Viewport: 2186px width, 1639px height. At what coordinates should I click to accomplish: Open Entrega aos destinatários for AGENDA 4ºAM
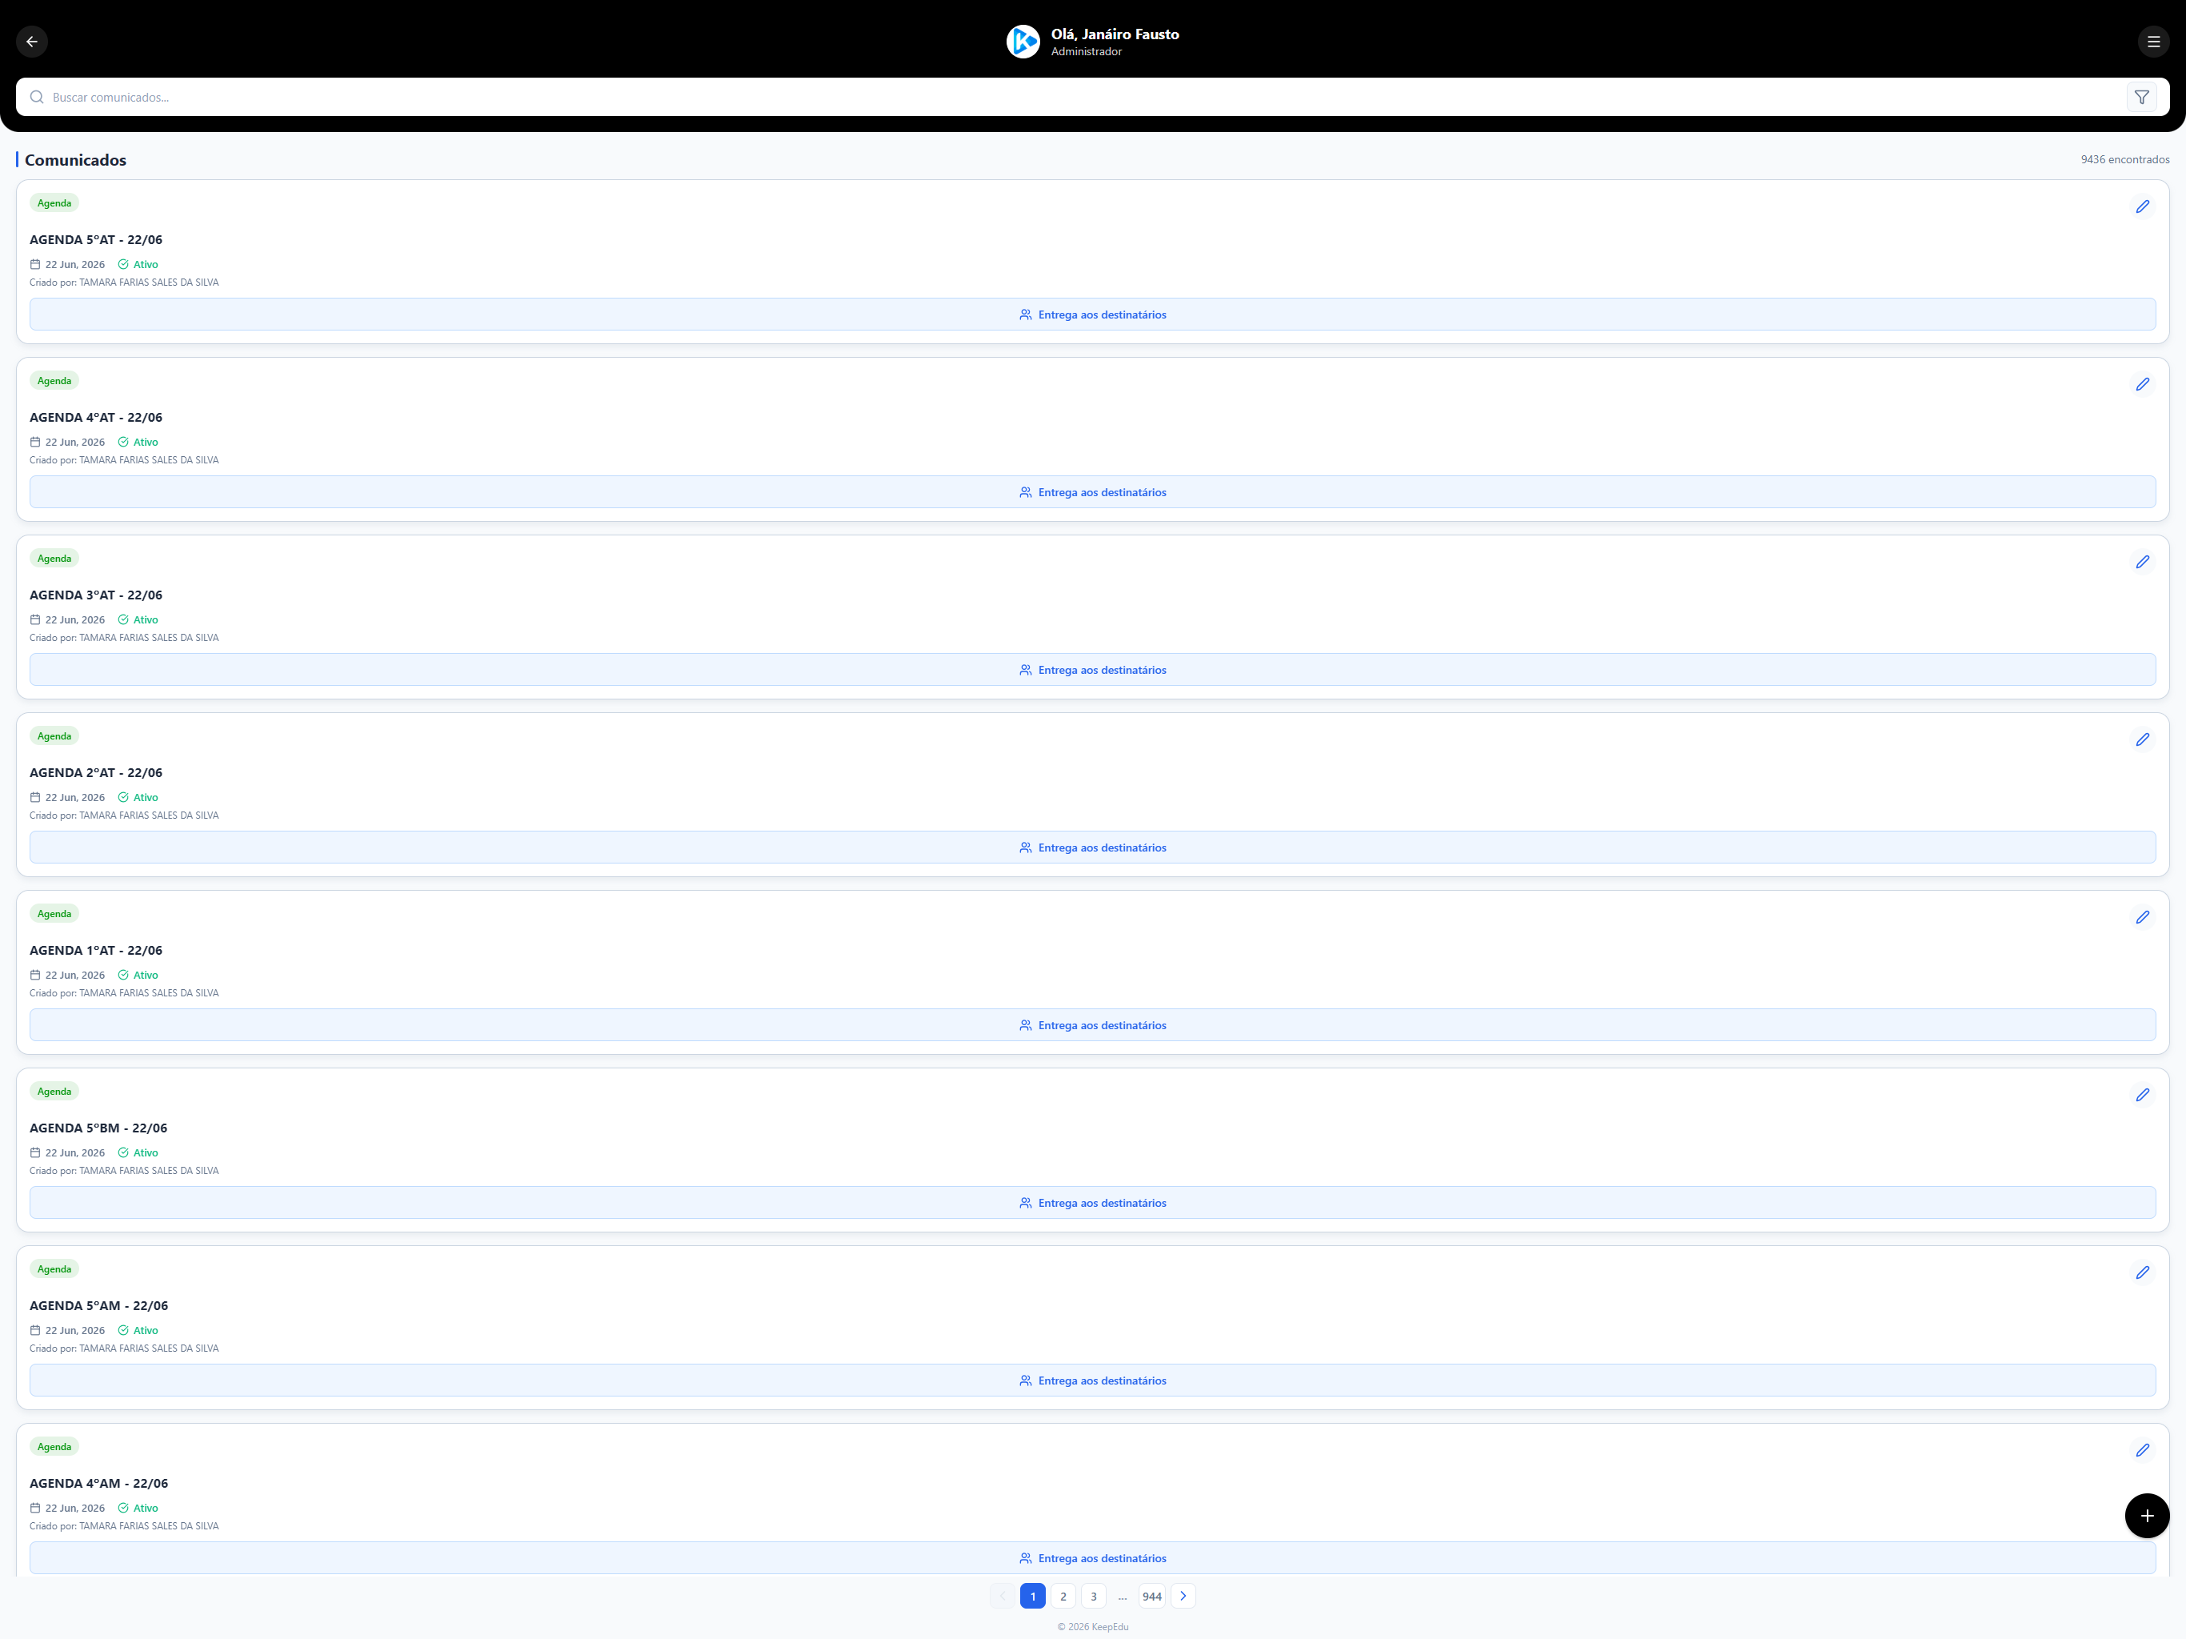coord(1092,1560)
